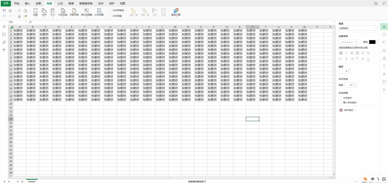Open the search magnifier in left sidebar
388x184 pixels.
pyautogui.click(x=4, y=27)
